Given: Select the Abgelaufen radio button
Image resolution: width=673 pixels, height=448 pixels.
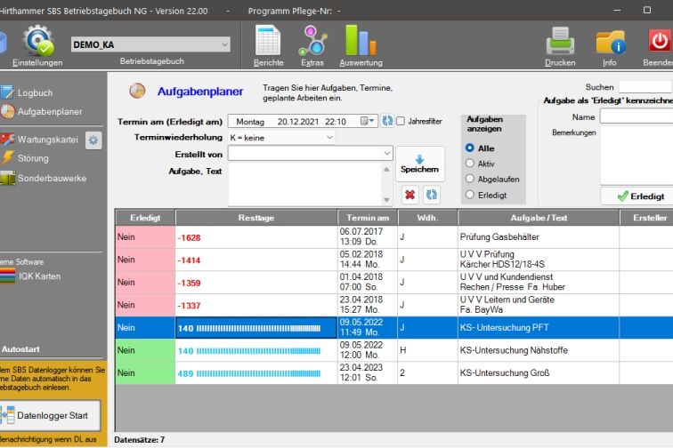Looking at the screenshot, I should point(470,179).
